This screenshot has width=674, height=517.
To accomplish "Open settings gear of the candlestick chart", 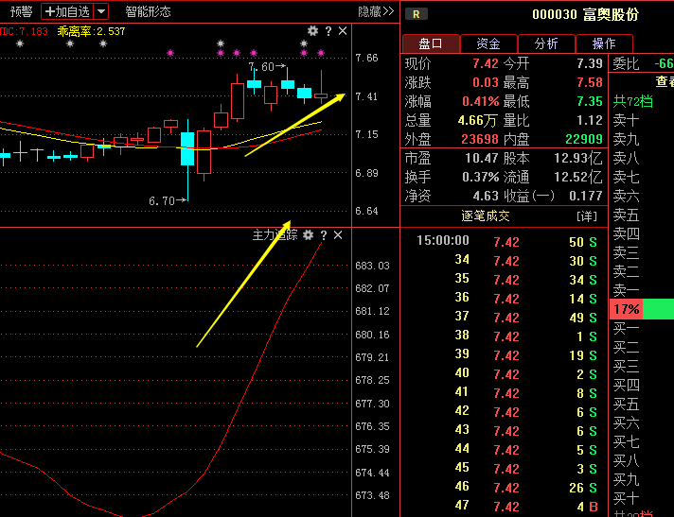I will (x=313, y=31).
